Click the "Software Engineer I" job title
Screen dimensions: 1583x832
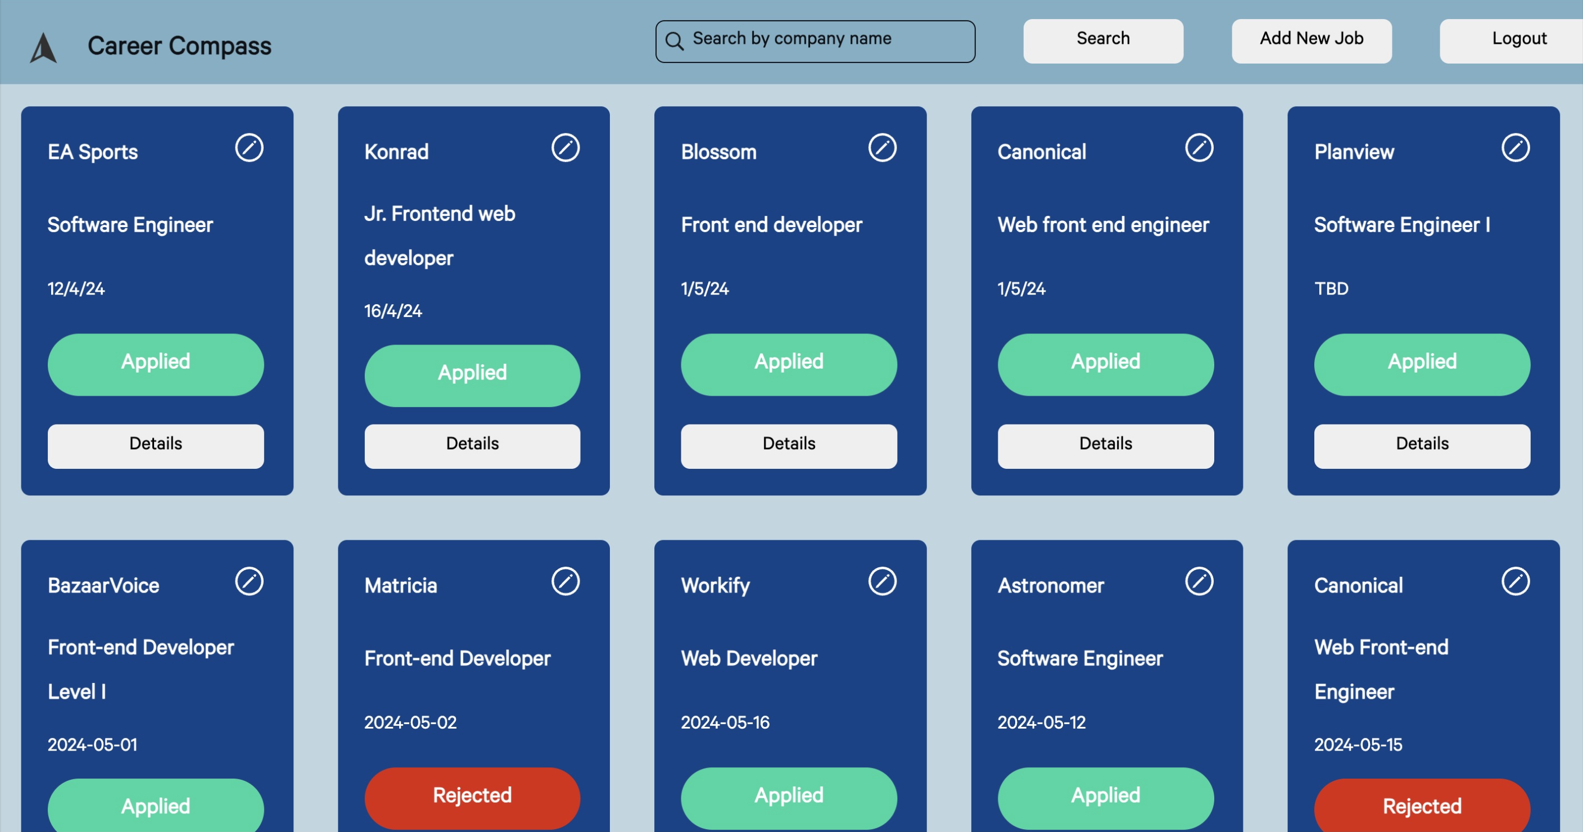[1402, 225]
